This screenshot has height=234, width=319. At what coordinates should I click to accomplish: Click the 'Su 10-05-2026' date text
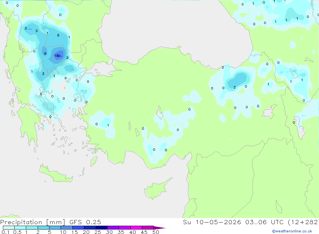(x=212, y=222)
